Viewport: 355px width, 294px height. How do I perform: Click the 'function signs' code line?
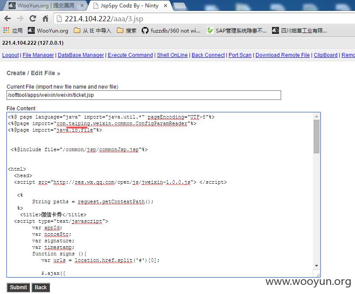click(x=60, y=254)
